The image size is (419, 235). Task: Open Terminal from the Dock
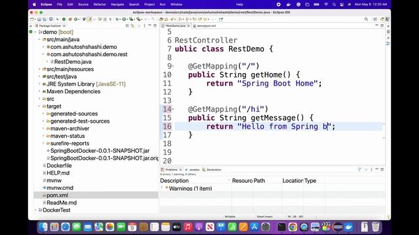pos(282,227)
